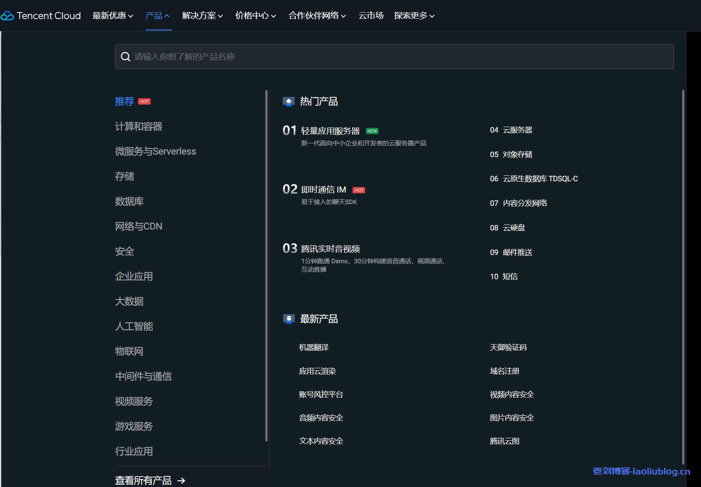Screen dimensions: 701x487
Task: Open 机器翻译 product link
Action: 314,347
